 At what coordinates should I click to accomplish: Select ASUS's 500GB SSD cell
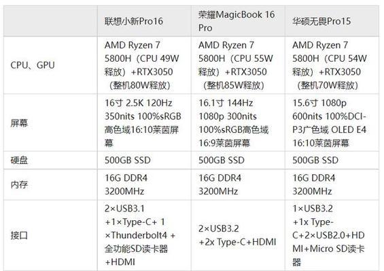tap(332, 160)
